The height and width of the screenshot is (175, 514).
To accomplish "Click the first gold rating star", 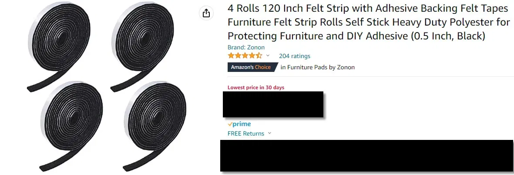I will (231, 56).
